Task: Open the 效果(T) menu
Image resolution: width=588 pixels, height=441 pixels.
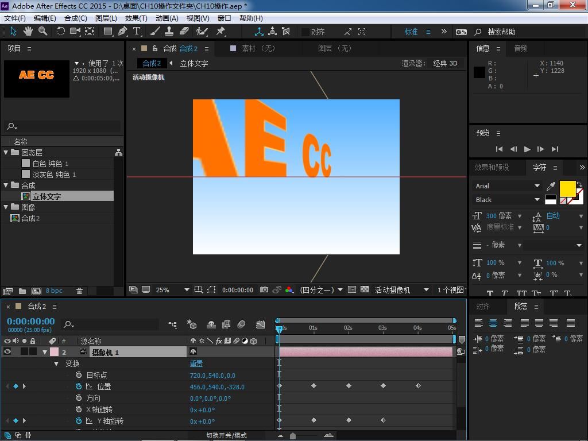Action: (136, 18)
